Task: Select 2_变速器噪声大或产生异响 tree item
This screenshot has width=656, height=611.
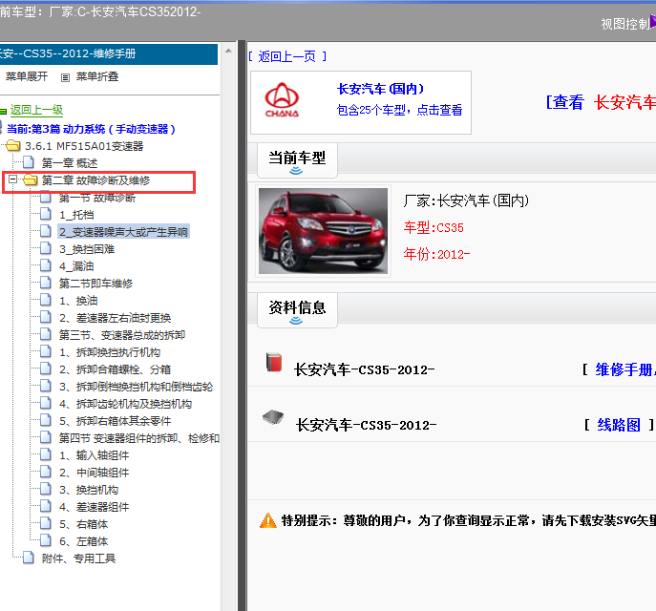Action: (x=123, y=232)
